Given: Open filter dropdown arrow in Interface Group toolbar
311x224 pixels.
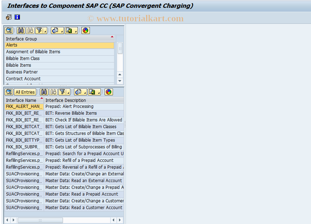Looking at the screenshot, I should coord(45,31).
